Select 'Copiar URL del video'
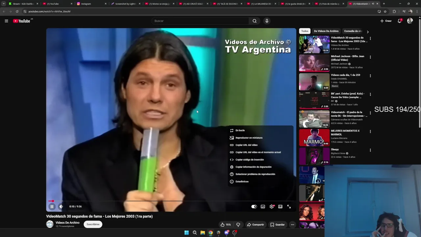 [x=260, y=145]
